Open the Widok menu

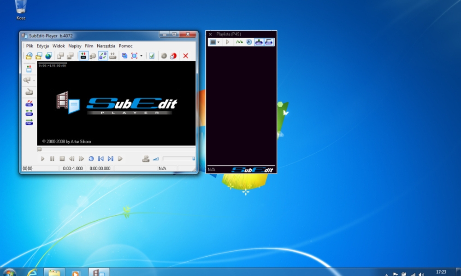[59, 46]
